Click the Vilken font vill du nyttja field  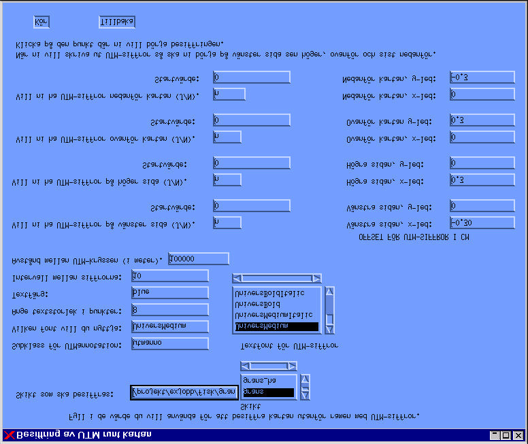(170, 326)
